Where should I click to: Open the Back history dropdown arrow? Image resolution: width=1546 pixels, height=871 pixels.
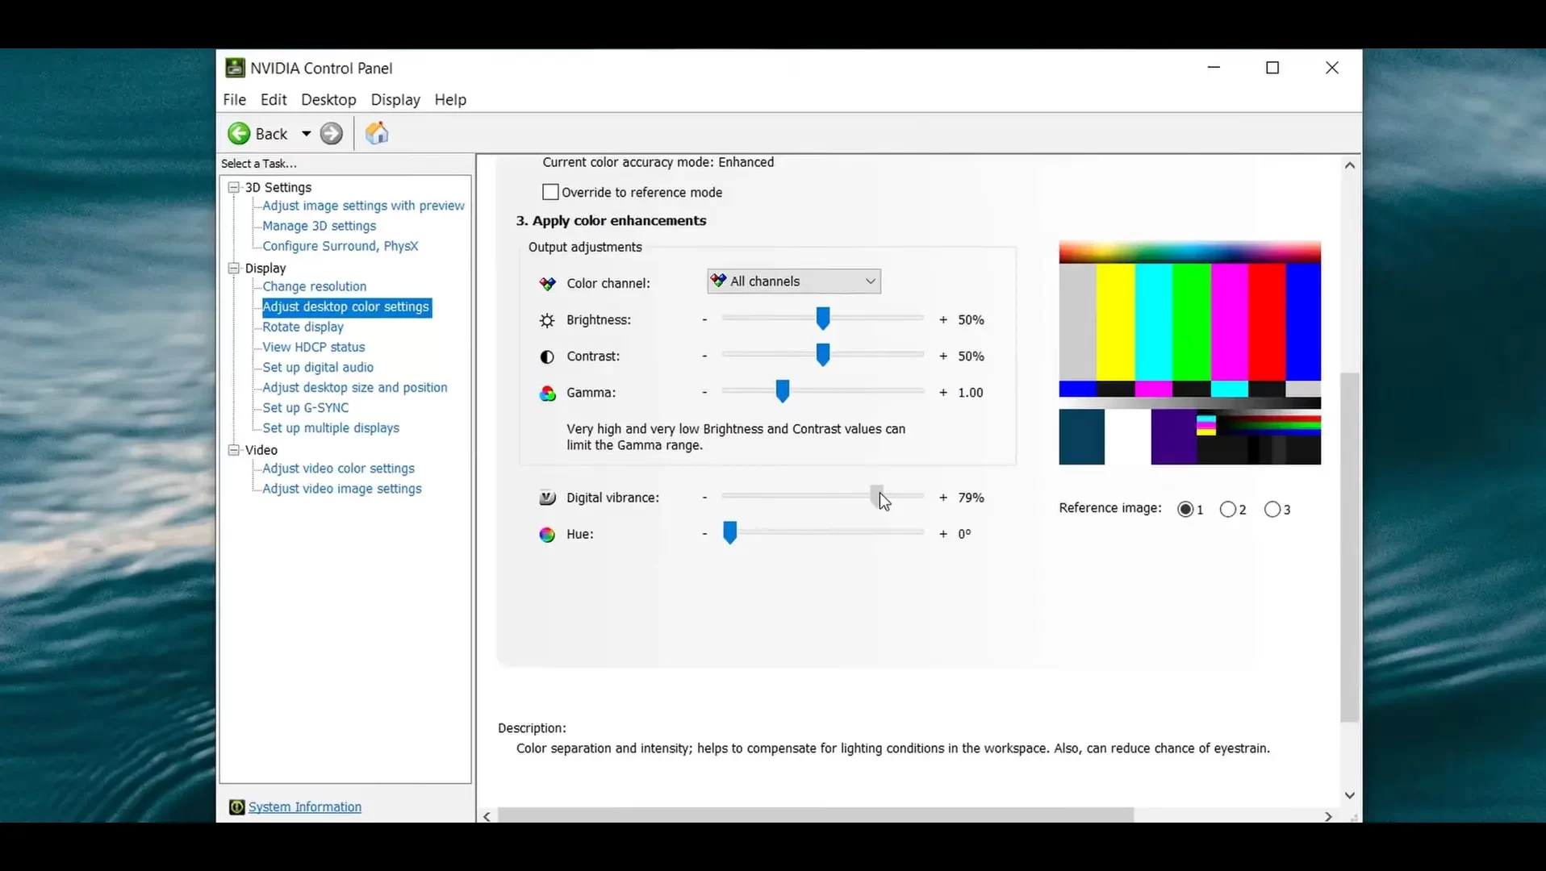[x=307, y=134]
